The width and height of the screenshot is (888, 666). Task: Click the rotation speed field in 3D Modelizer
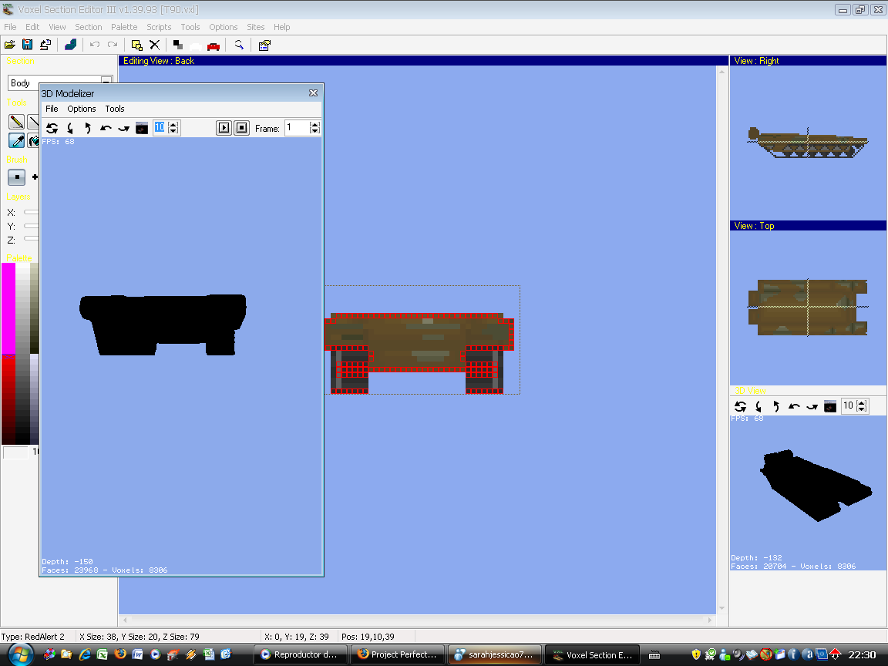160,128
